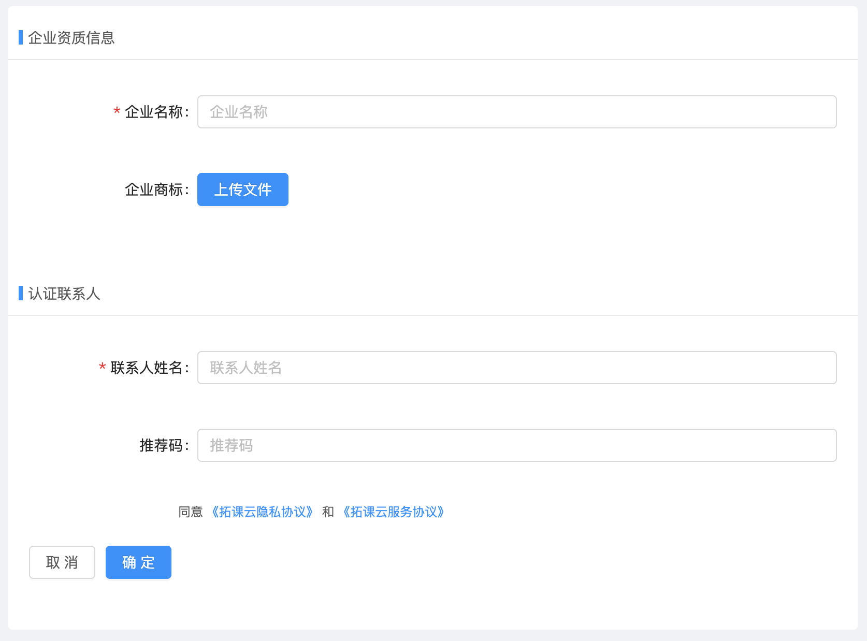Click the 企业名称 input field

point(516,112)
